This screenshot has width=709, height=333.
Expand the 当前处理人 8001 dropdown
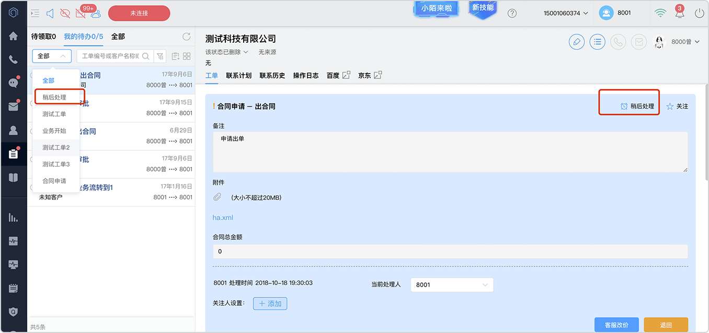coord(452,284)
